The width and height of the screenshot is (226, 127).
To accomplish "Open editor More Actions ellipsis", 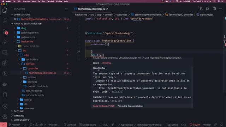I will tap(221, 9).
